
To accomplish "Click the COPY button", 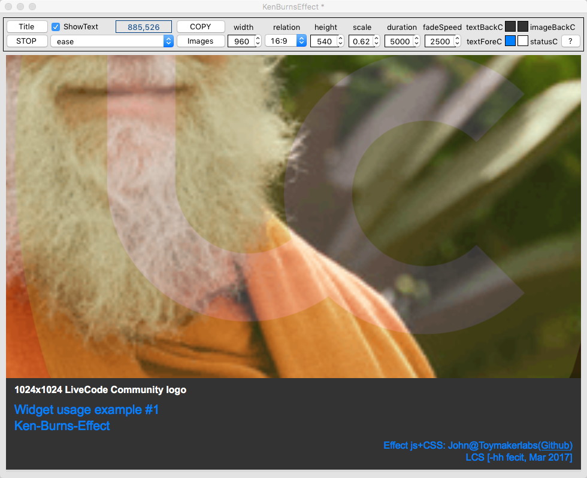I will tap(201, 27).
